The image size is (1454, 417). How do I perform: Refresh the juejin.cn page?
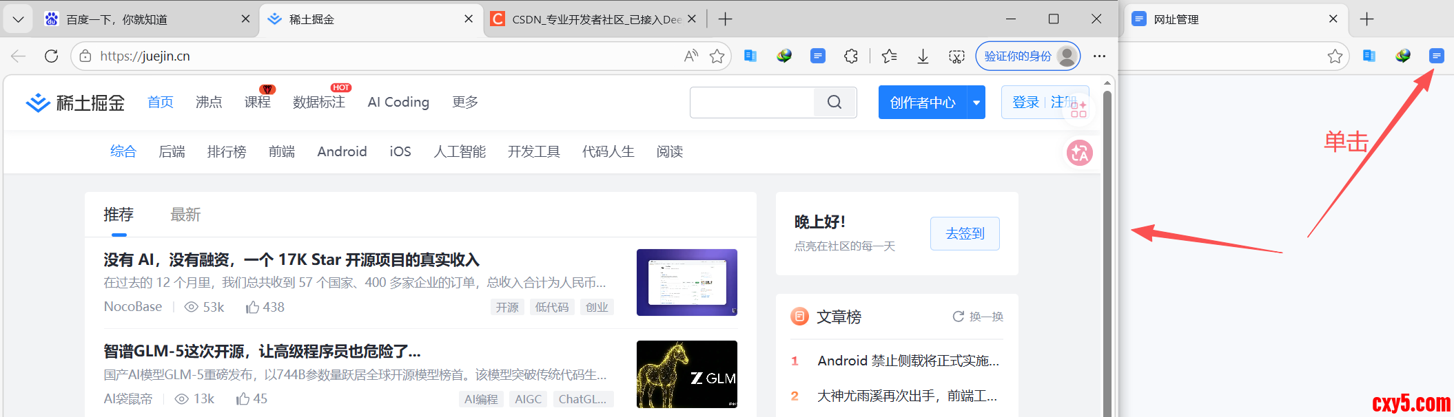pyautogui.click(x=51, y=56)
